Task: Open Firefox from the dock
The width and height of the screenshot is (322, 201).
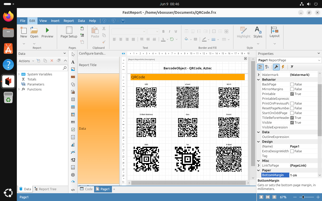Action: click(x=8, y=17)
